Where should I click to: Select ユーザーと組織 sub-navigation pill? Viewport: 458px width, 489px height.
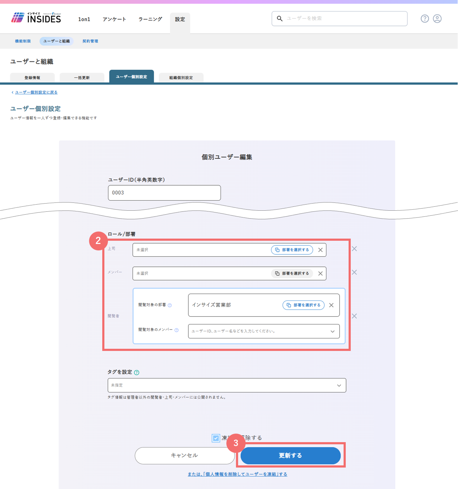(56, 41)
